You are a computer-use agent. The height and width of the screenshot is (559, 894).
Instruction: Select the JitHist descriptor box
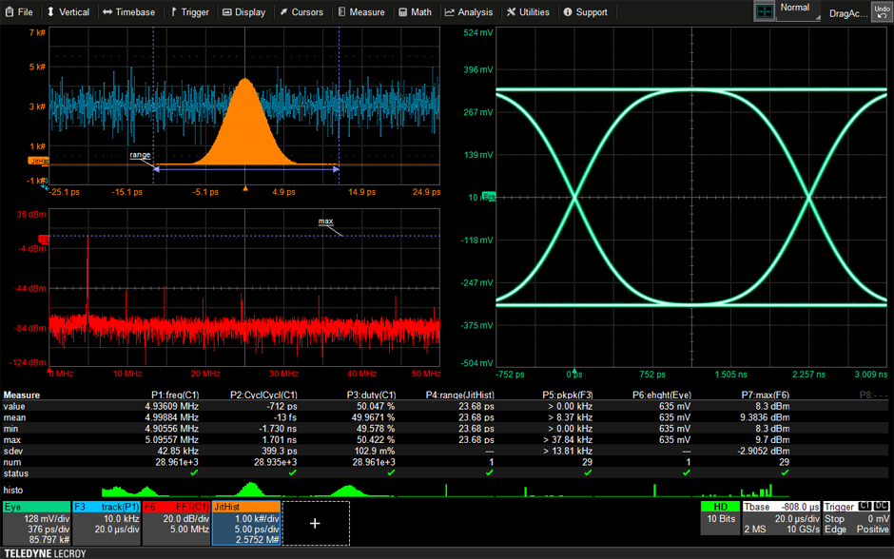(x=246, y=523)
